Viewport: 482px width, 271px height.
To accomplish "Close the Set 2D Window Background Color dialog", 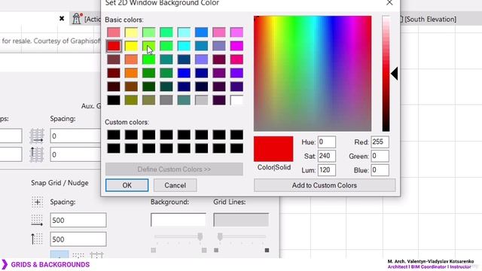I will pyautogui.click(x=389, y=3).
